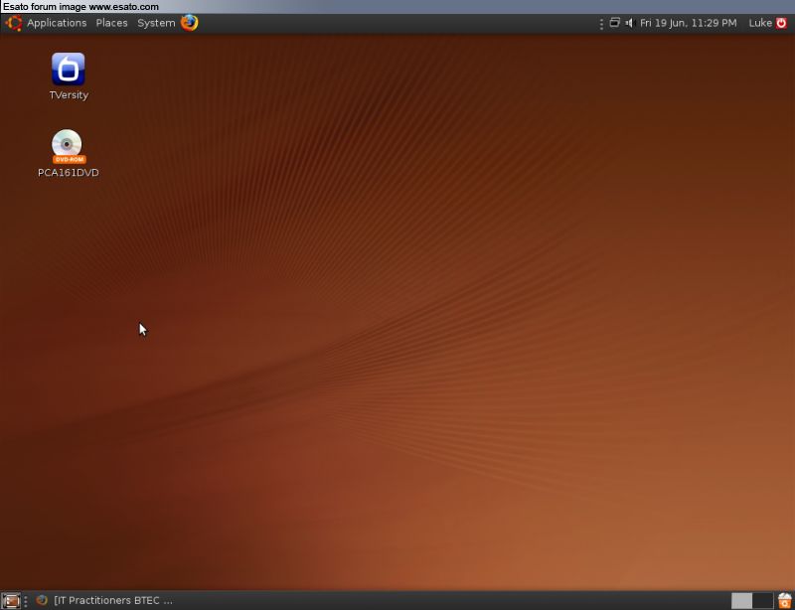Open the Luke user switcher

[x=760, y=23]
